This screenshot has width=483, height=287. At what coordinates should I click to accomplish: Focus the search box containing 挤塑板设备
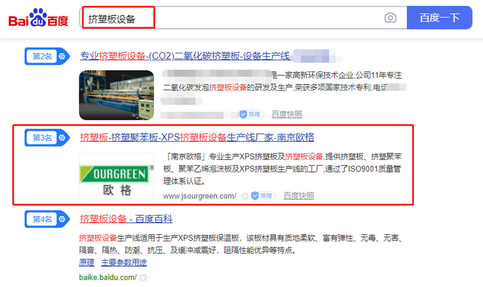[243, 18]
